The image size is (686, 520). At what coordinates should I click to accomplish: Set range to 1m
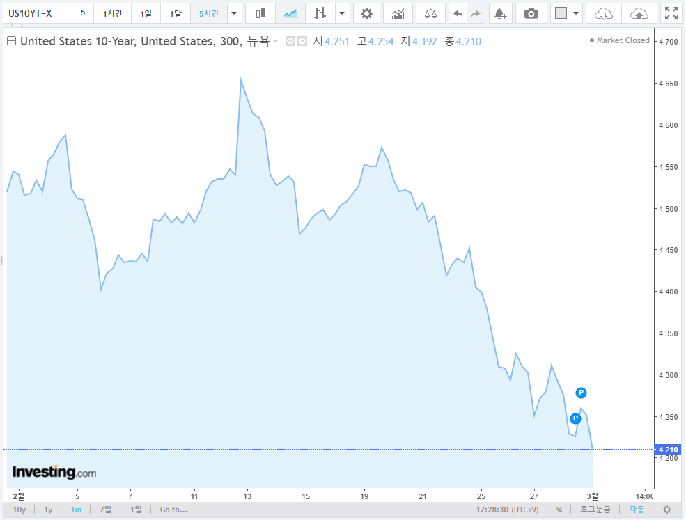click(x=76, y=510)
